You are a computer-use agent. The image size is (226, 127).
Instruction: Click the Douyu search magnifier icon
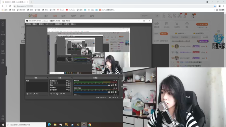click(x=157, y=16)
